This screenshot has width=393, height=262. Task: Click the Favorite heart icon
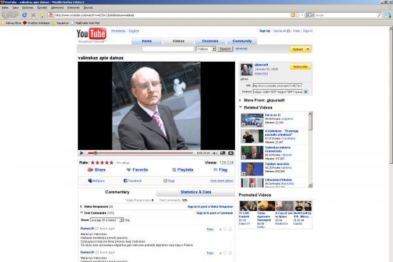129,170
